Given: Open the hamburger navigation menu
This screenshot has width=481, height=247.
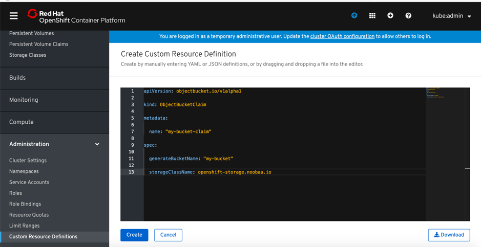Looking at the screenshot, I should click(x=13, y=16).
